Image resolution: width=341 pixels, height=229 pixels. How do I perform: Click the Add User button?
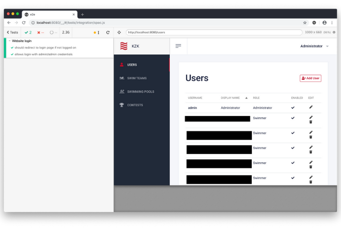pos(310,78)
